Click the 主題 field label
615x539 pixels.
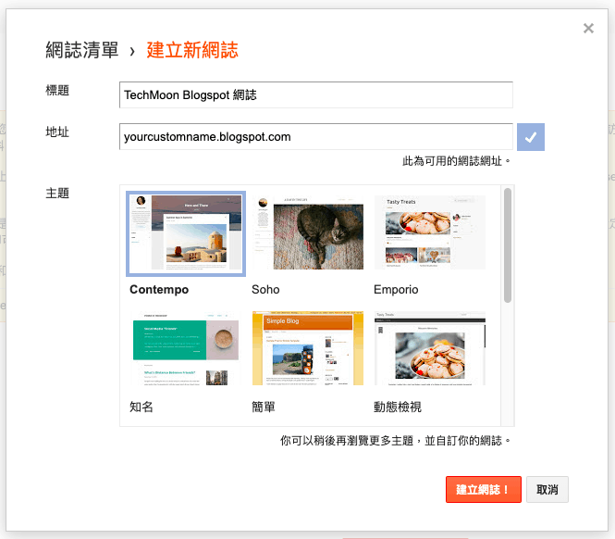click(x=57, y=194)
